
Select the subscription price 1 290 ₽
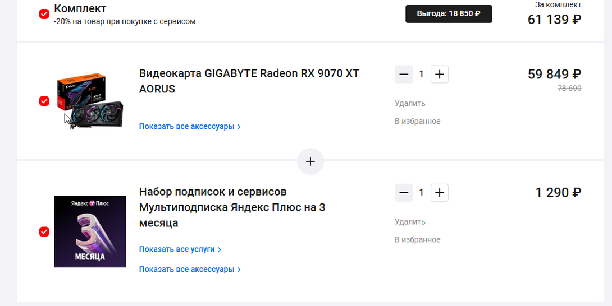pos(558,193)
